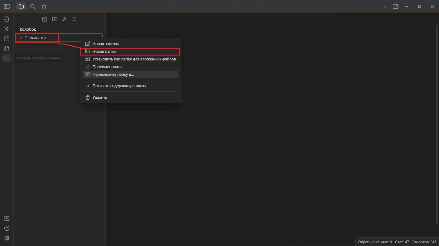Open the quick switcher ribbon icon

(x=6, y=19)
